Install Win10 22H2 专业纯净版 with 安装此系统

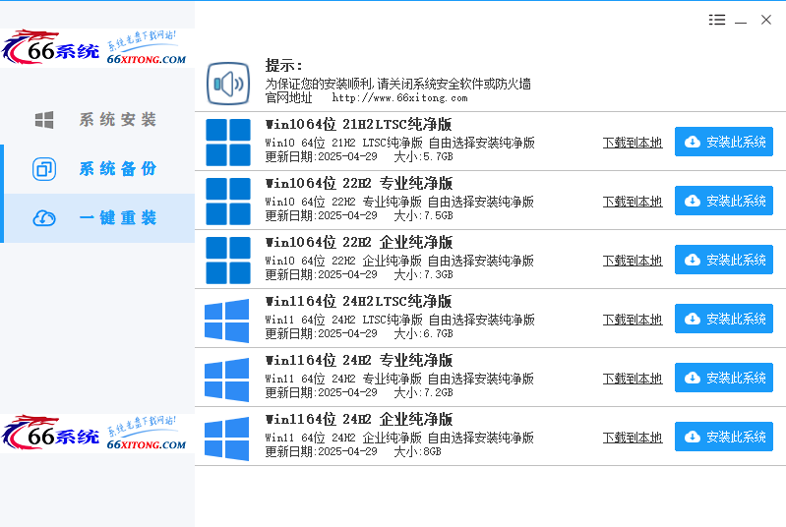point(724,201)
